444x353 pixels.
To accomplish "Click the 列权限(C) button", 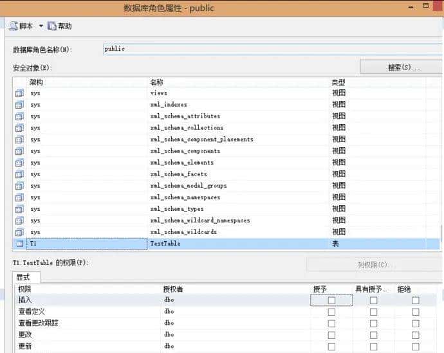I will [375, 265].
